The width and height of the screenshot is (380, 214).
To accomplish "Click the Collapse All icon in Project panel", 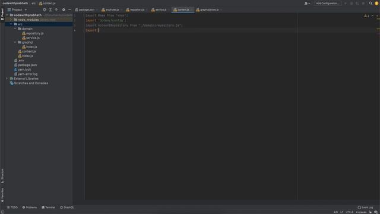I will (x=56, y=10).
